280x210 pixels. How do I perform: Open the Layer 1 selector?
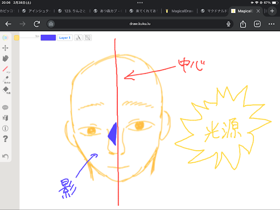tap(65, 38)
